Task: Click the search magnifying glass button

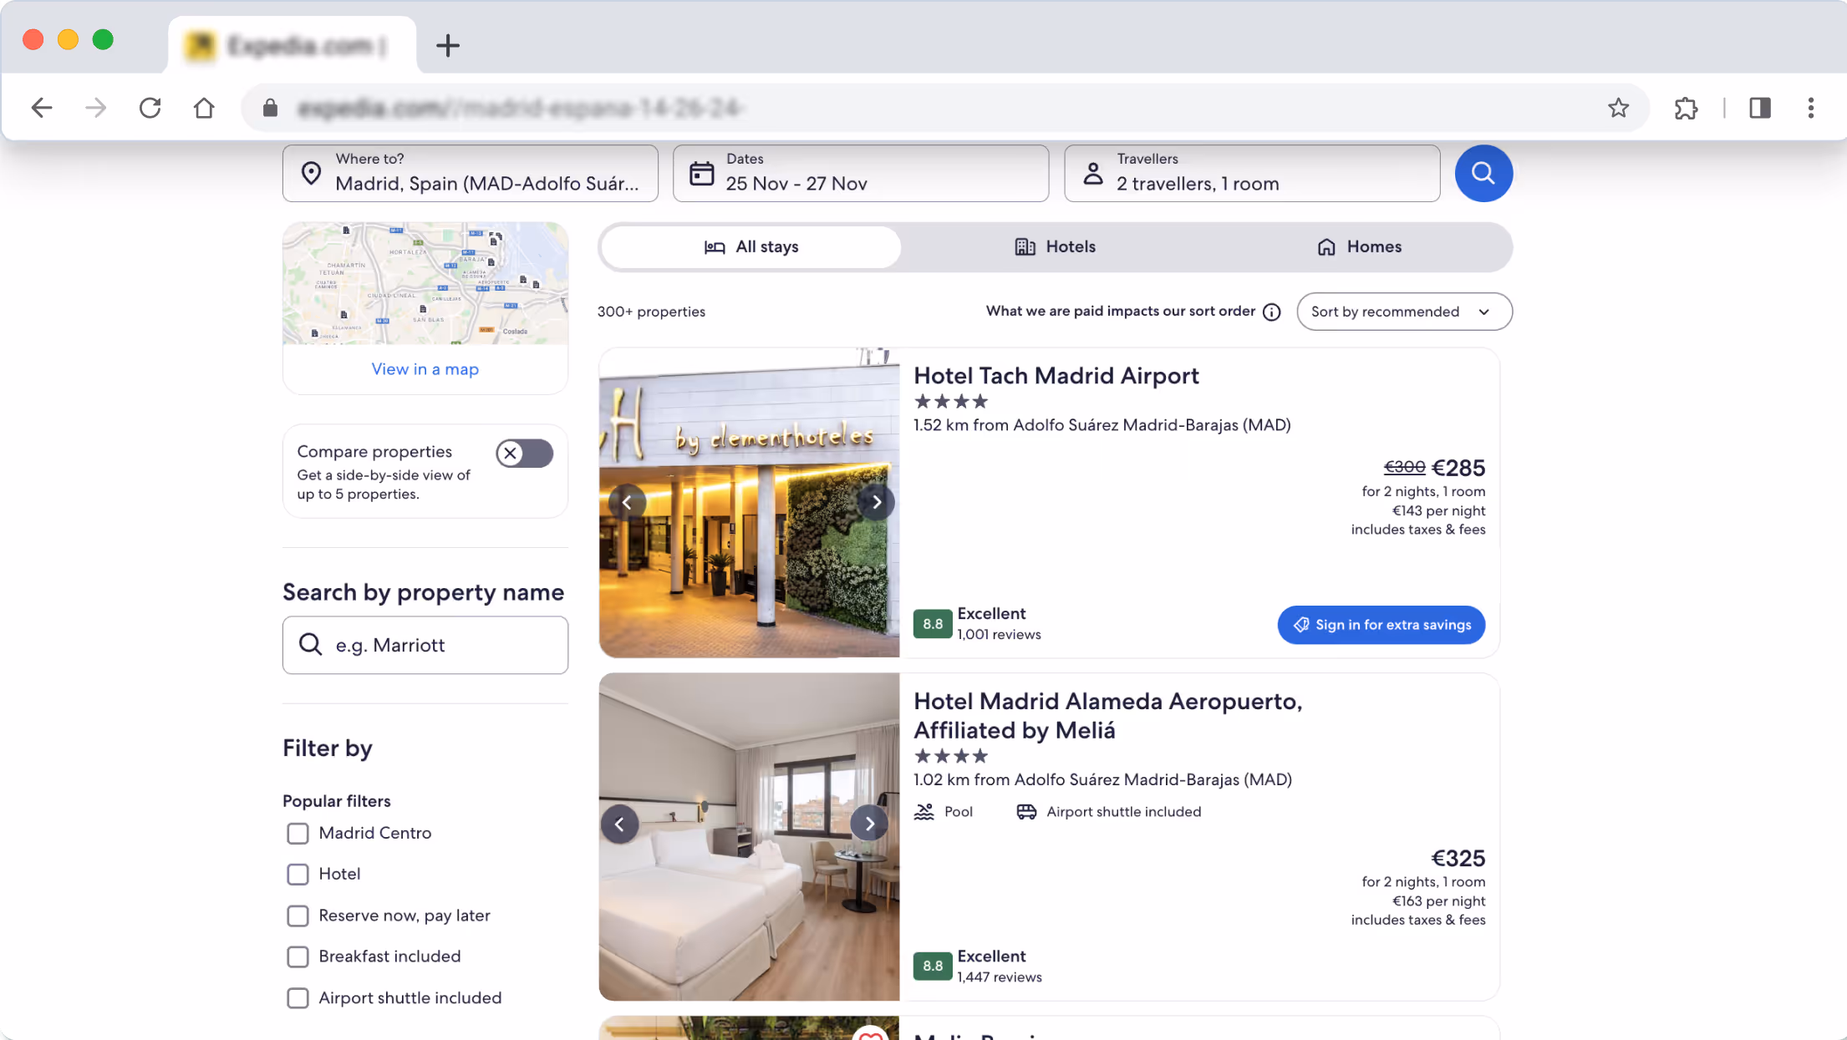Action: [1483, 174]
